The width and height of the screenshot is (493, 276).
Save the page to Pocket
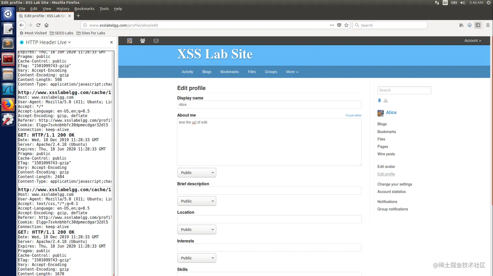339,25
